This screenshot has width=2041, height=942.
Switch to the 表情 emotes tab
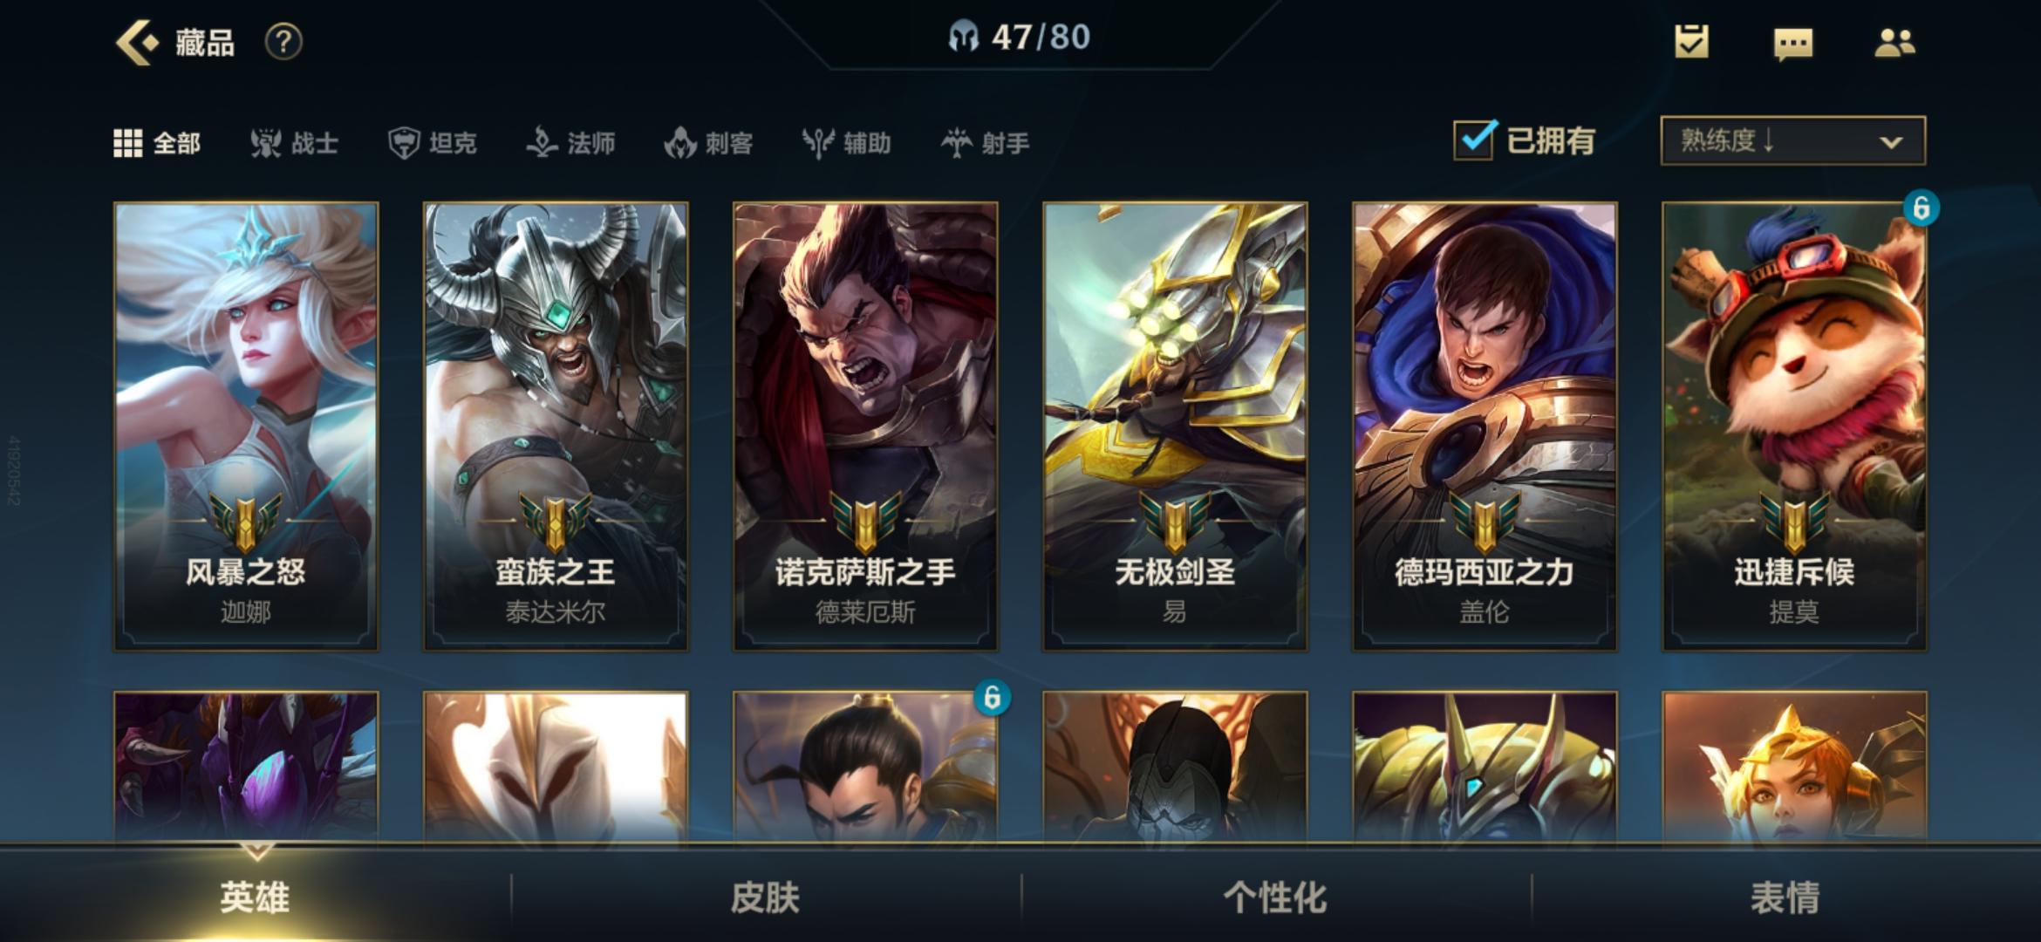click(1785, 897)
